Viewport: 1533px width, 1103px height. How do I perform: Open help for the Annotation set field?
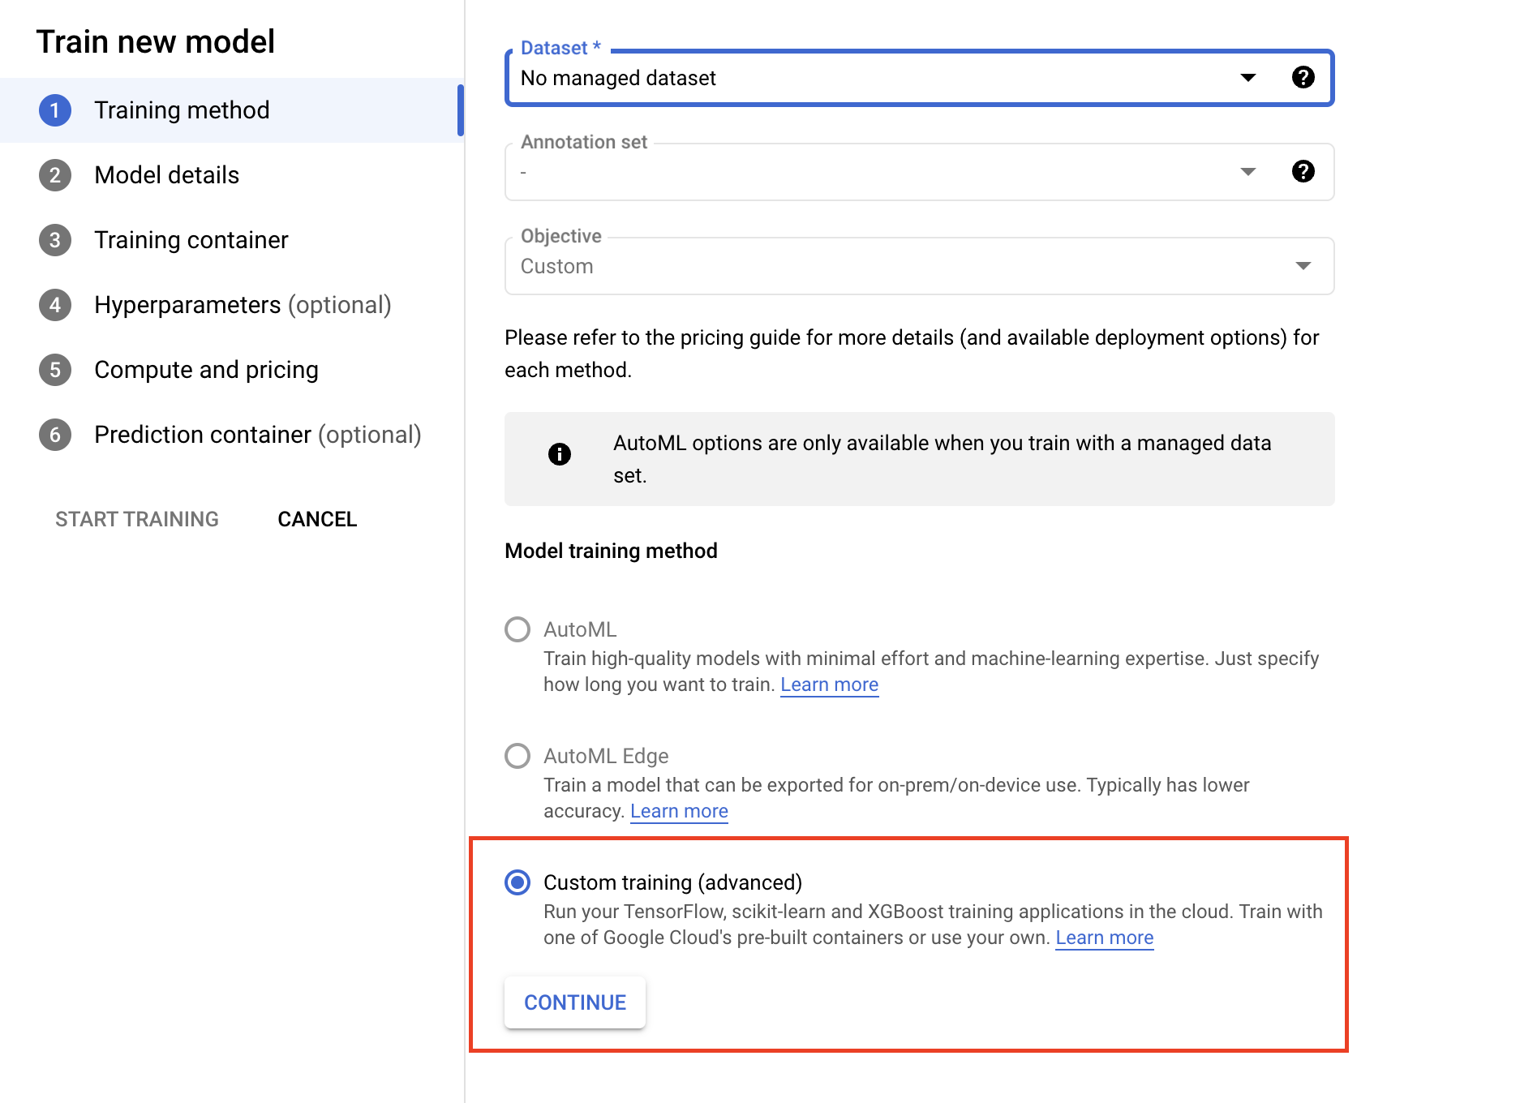[1302, 171]
